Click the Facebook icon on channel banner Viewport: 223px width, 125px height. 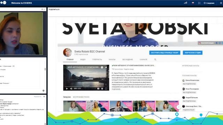tap(217, 43)
